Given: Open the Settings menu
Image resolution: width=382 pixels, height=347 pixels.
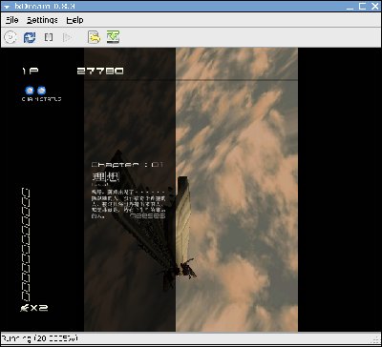Looking at the screenshot, I should (42, 20).
